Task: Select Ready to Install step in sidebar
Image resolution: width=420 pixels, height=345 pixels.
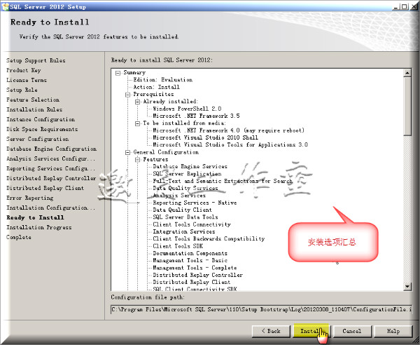Action: 36,217
